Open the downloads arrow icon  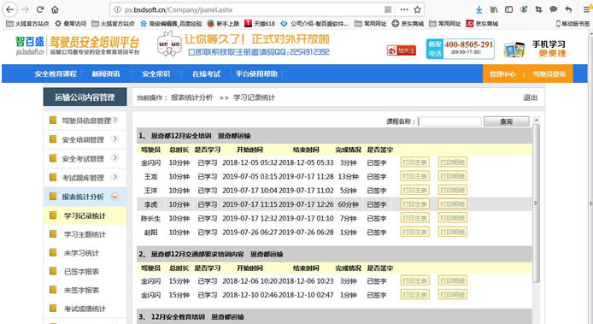tap(479, 9)
